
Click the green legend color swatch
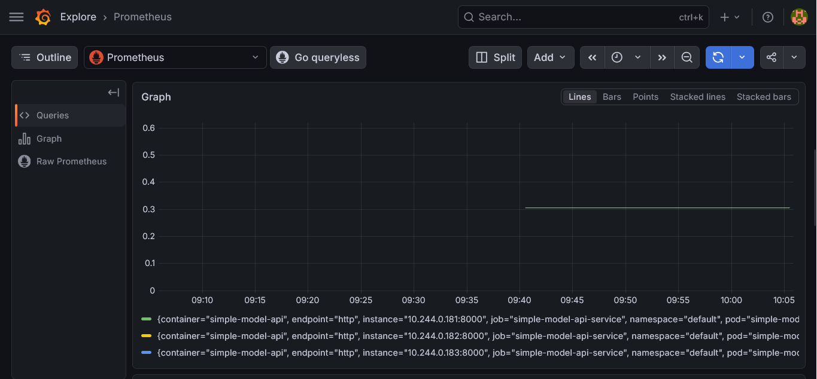tap(146, 320)
